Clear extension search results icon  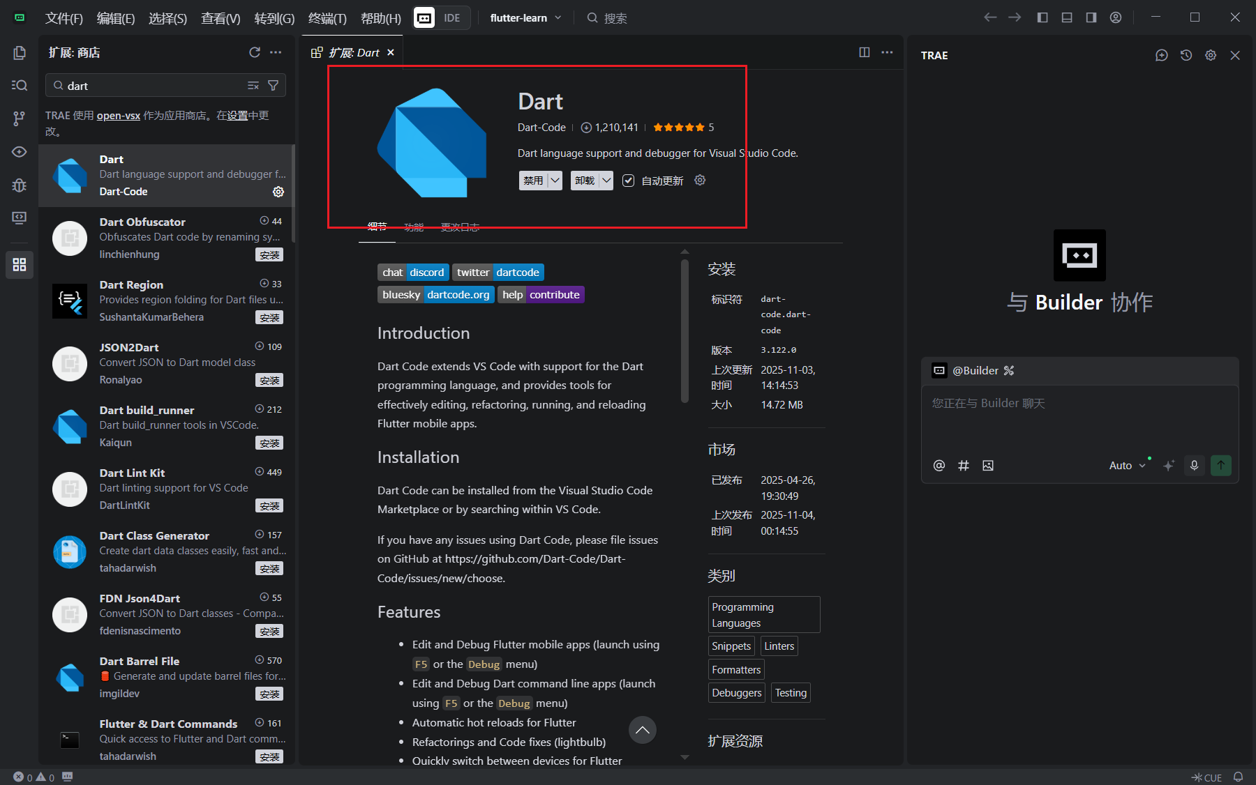253,85
